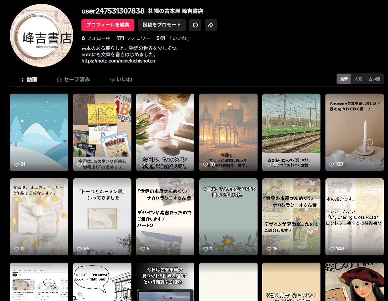Sort videos by 古い順
The height and width of the screenshot is (301, 388).
click(x=374, y=79)
